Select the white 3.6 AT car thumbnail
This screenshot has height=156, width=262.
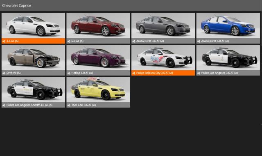[33, 25]
